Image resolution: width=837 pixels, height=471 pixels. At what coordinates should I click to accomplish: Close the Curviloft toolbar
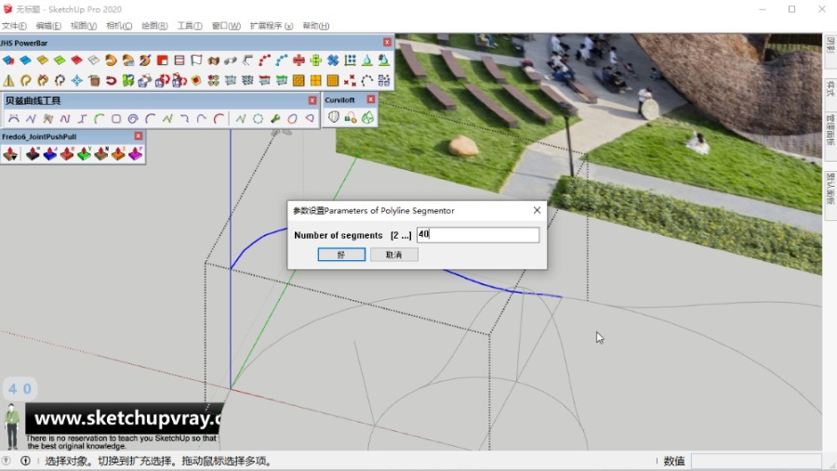click(371, 99)
